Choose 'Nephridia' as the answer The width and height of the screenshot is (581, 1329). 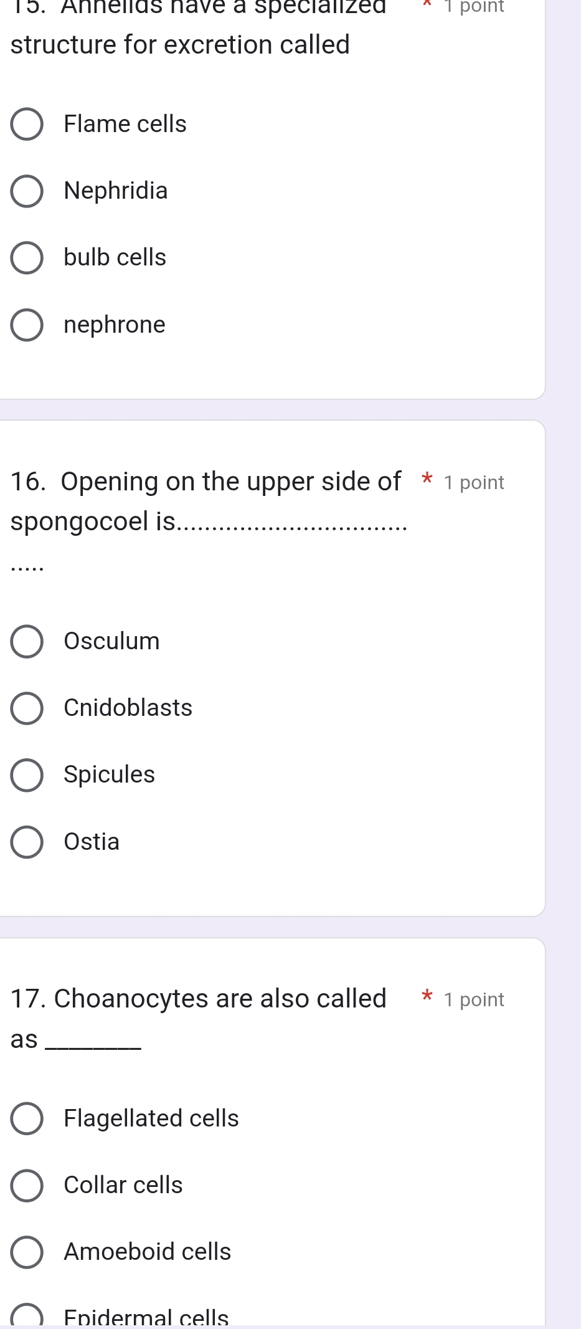tap(27, 191)
